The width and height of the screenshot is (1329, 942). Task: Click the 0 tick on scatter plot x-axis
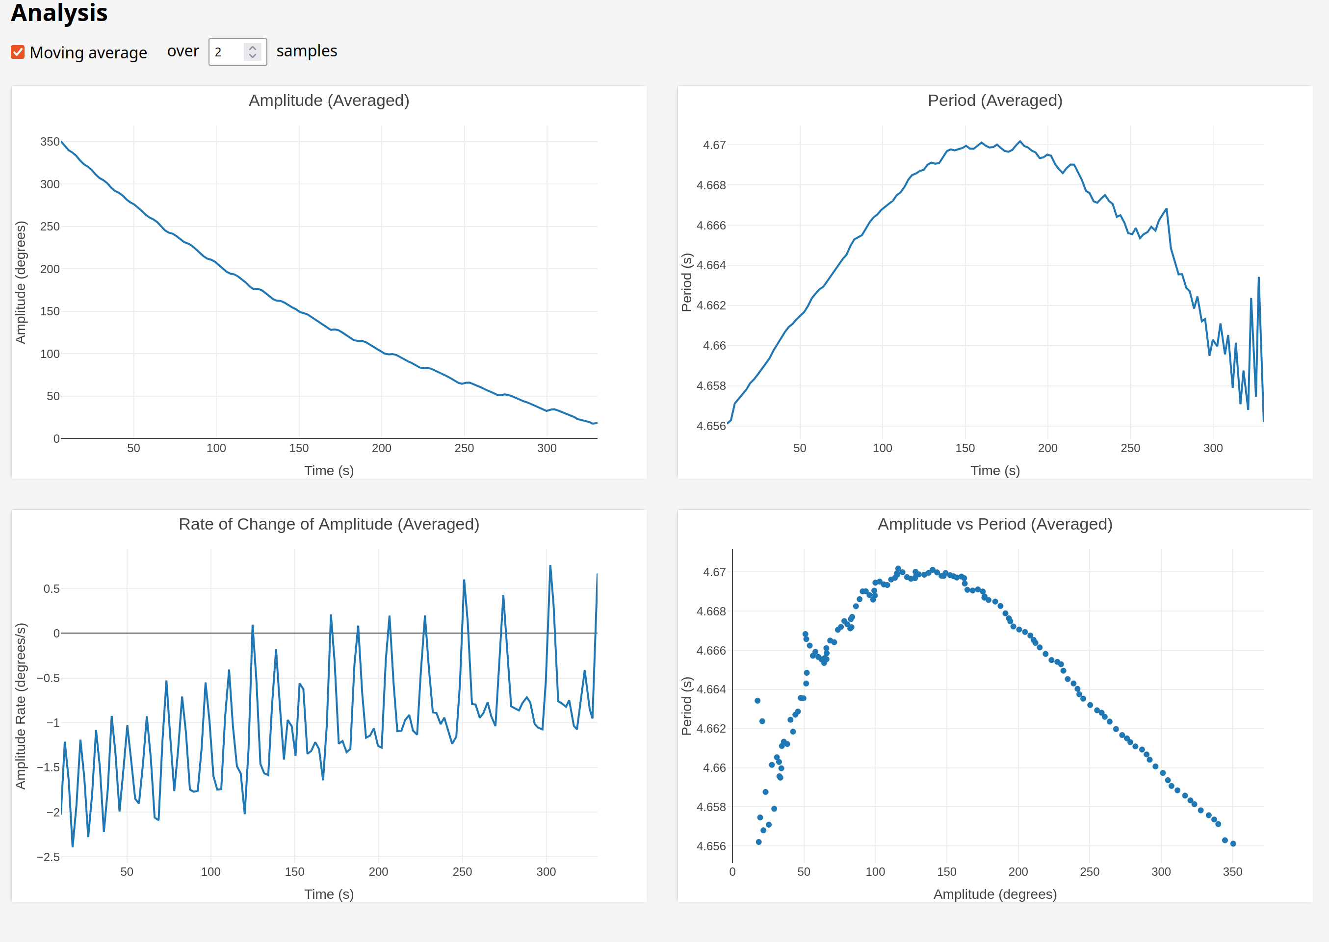(732, 871)
